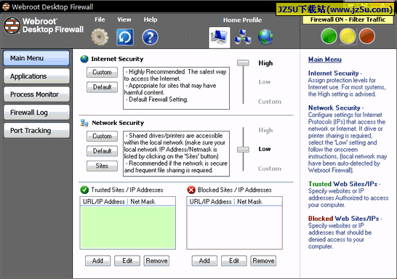Open the File menu

(100, 20)
